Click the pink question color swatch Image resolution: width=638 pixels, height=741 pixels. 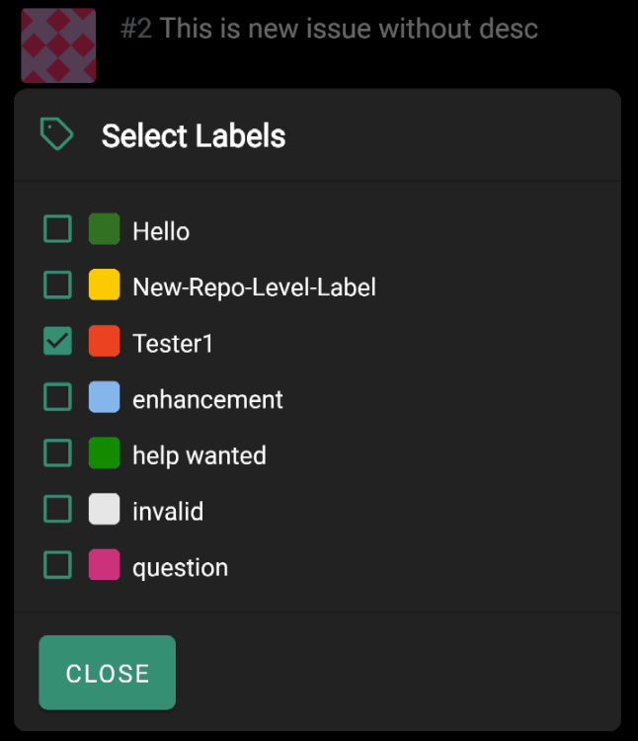click(105, 565)
